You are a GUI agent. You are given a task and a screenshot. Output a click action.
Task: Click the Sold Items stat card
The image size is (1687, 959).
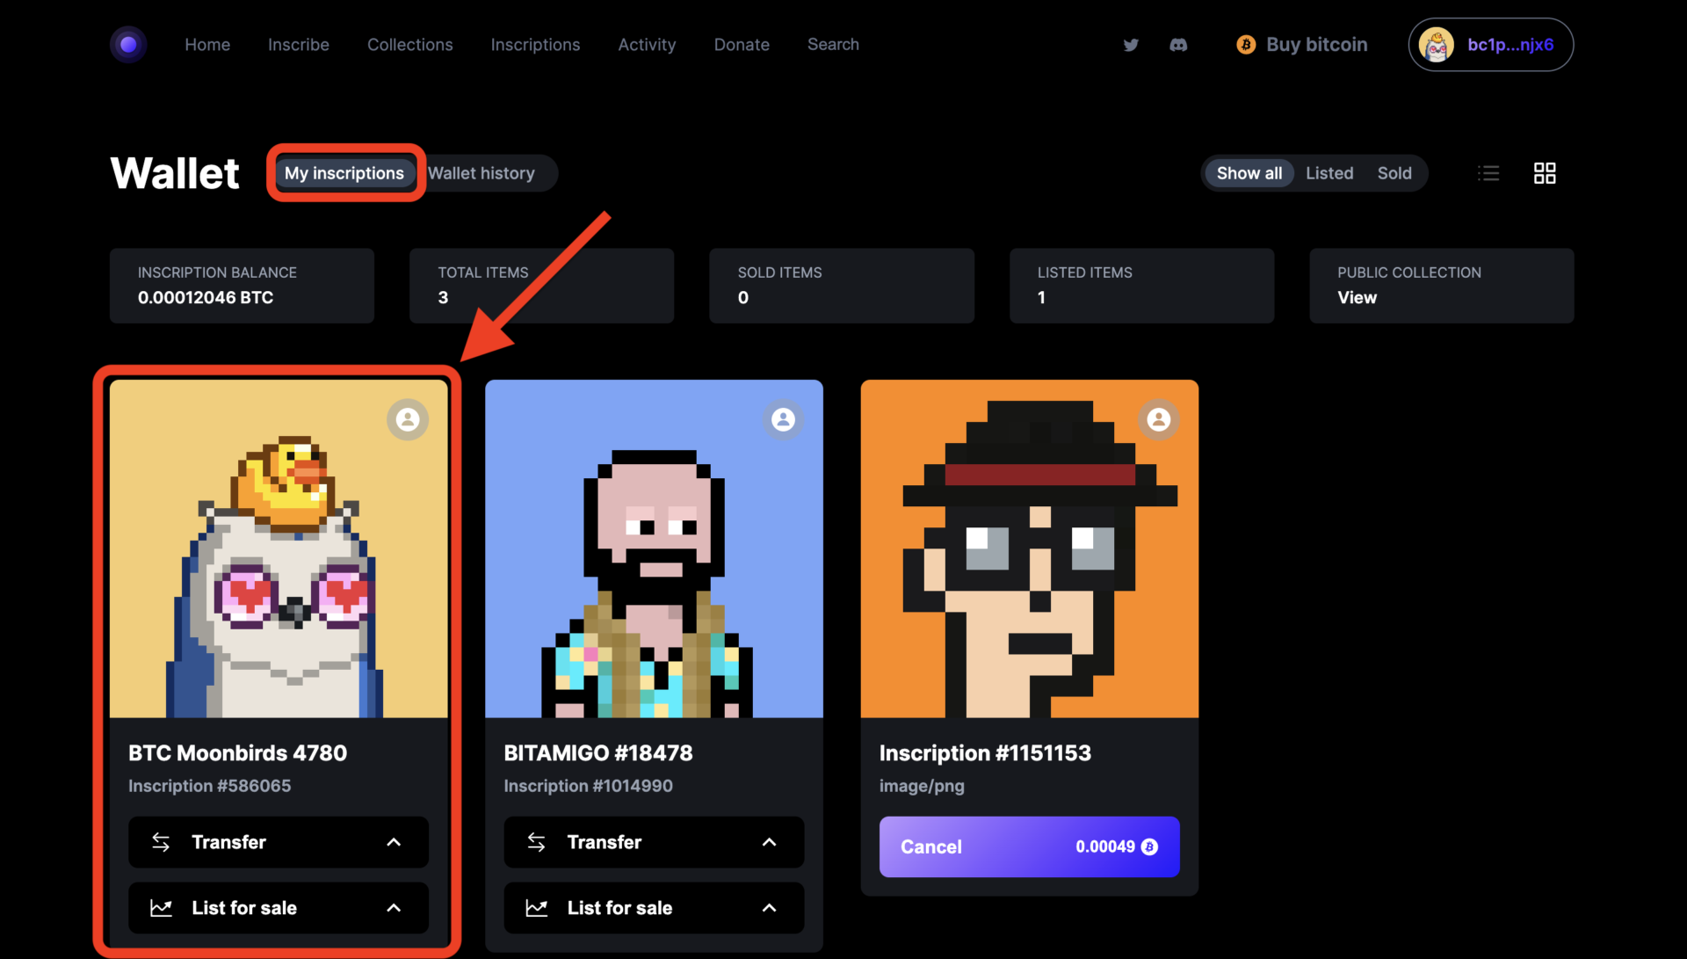coord(842,286)
